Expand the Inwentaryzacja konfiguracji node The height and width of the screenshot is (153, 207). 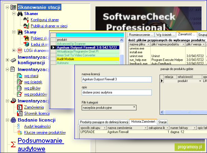[8, 60]
